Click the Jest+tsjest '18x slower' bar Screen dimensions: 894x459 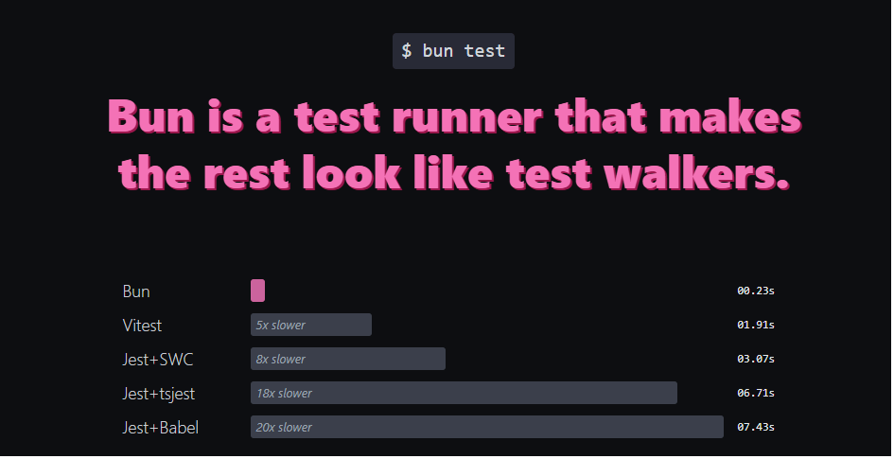pyautogui.click(x=465, y=394)
